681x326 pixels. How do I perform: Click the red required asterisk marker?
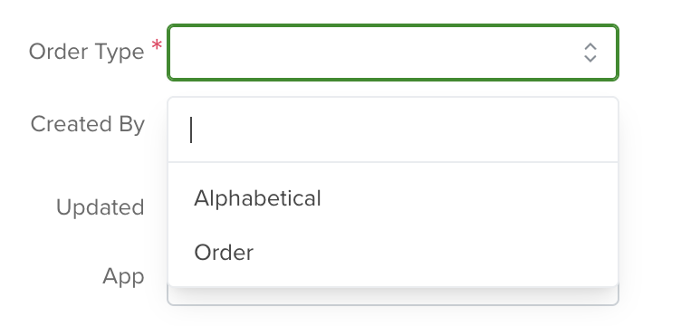click(x=157, y=45)
